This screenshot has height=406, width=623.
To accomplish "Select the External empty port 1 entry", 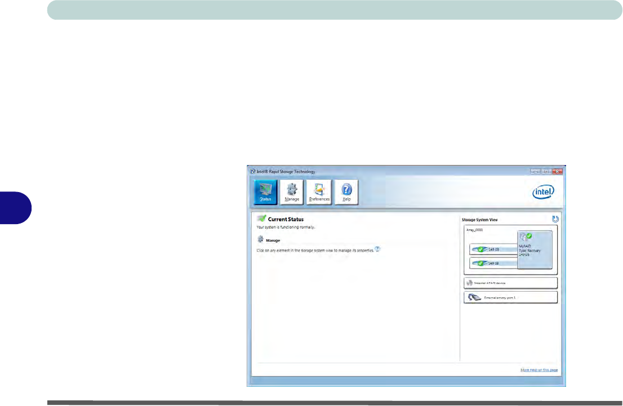I will pyautogui.click(x=510, y=297).
